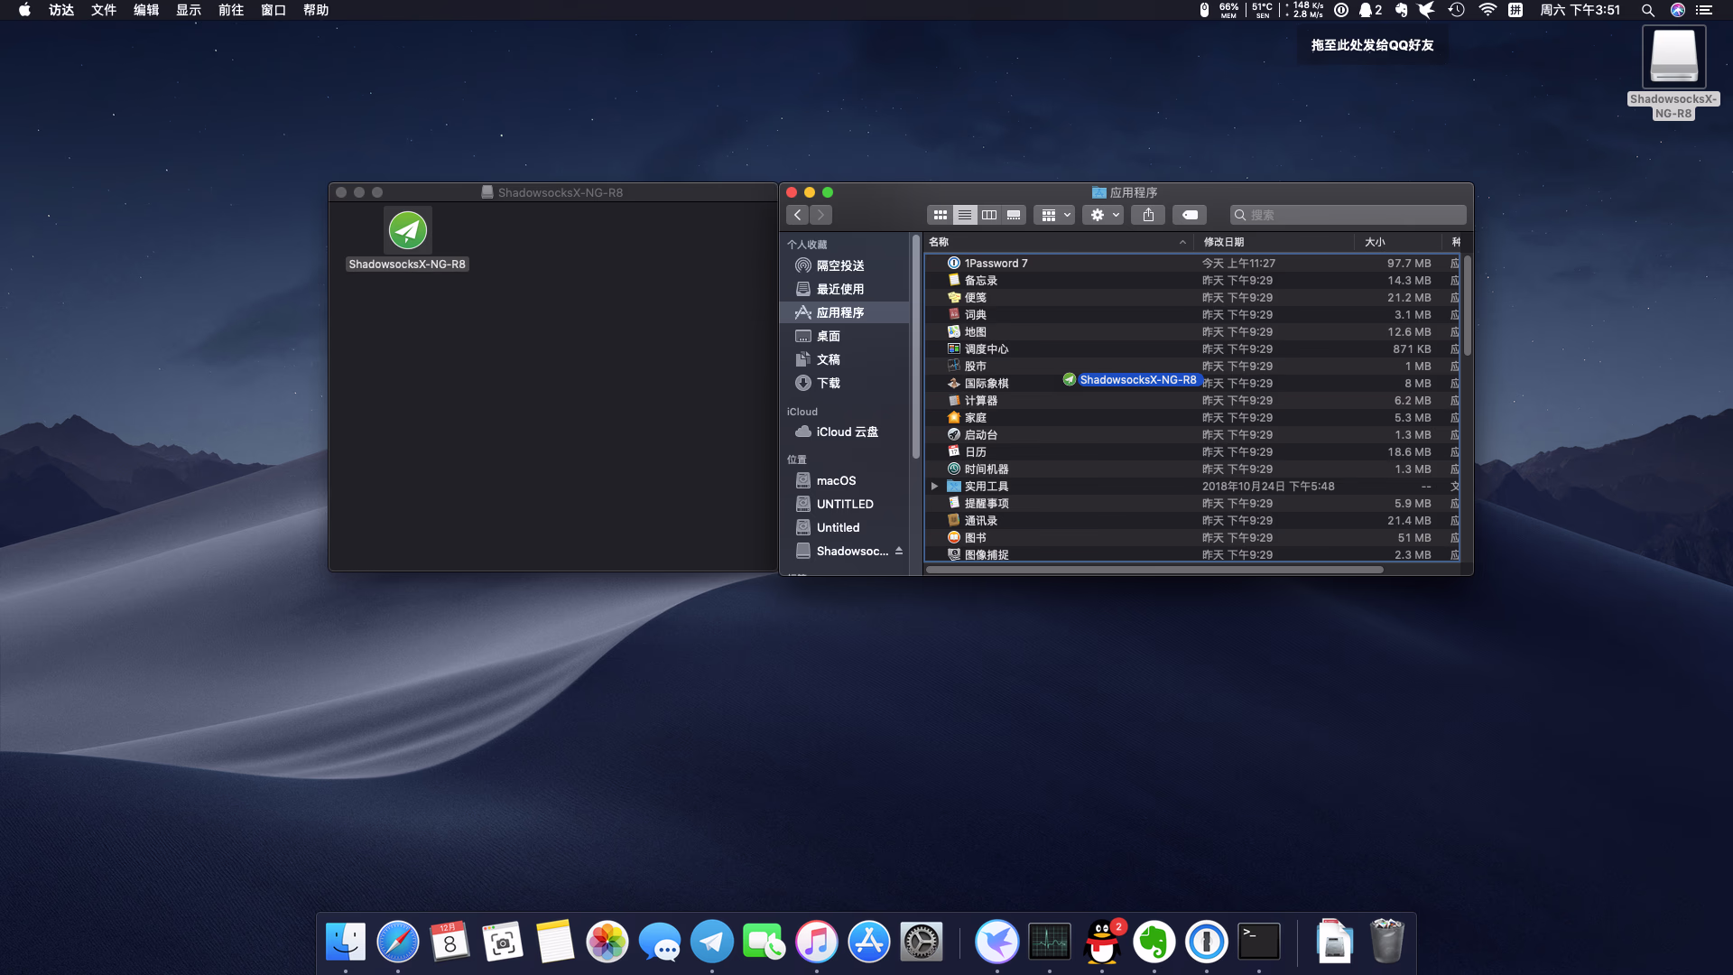Open Telegram from the Dock
This screenshot has height=975, width=1733.
712,942
